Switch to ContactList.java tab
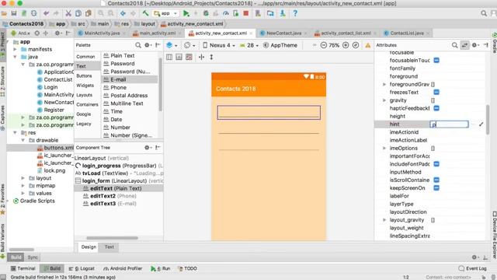 point(407,33)
